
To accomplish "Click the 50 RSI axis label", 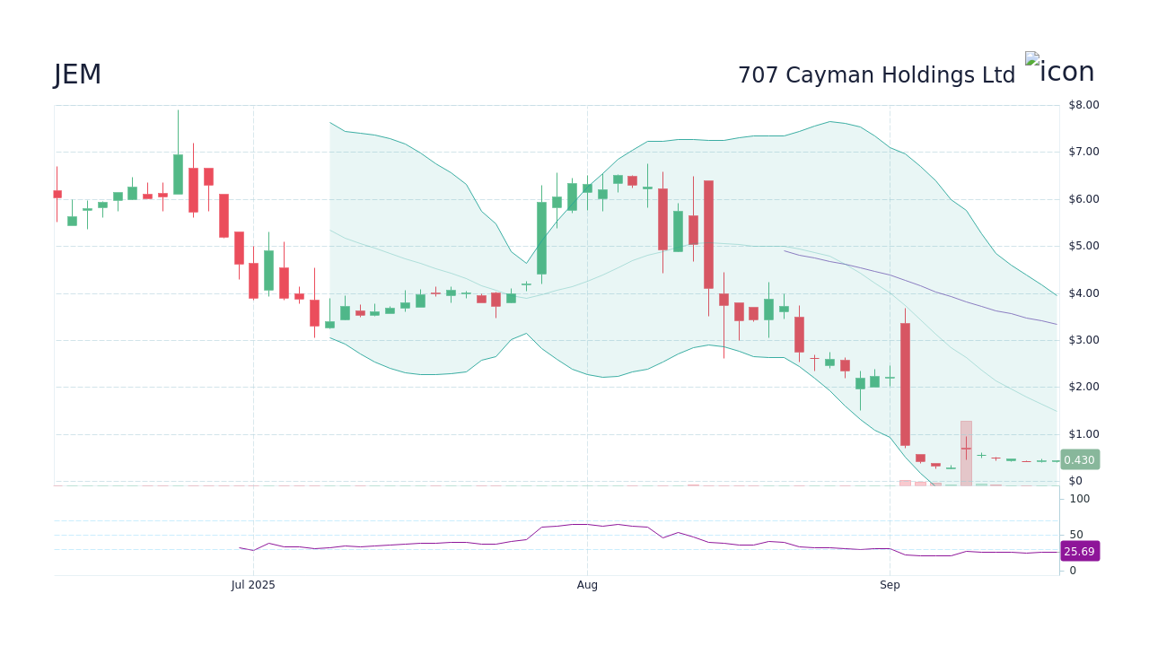I will (1076, 535).
